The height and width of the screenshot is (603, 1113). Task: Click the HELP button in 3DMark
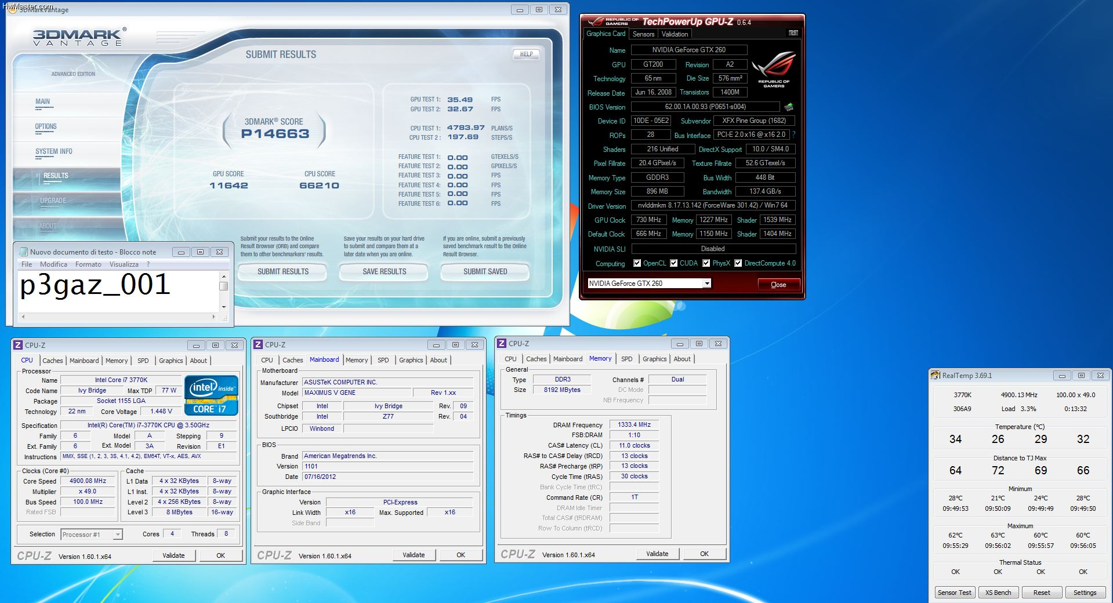click(526, 55)
